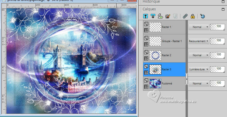Click layer type icon of Fusionné layer
This screenshot has height=117, width=227.
(146, 80)
